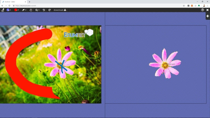Bookmark this page with the star icon
This screenshot has height=118, width=210.
(x=184, y=6)
